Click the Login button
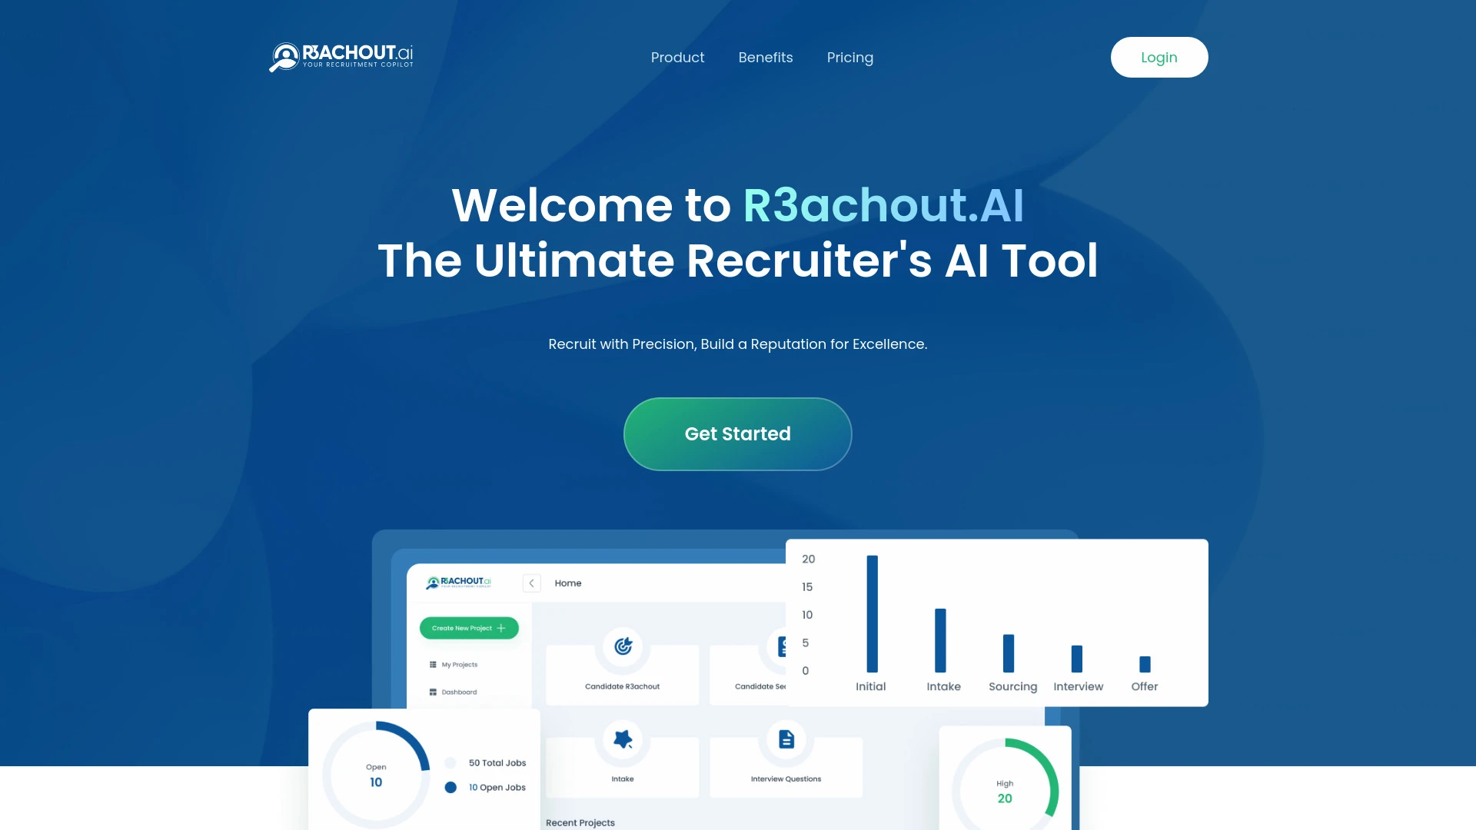 (1159, 57)
